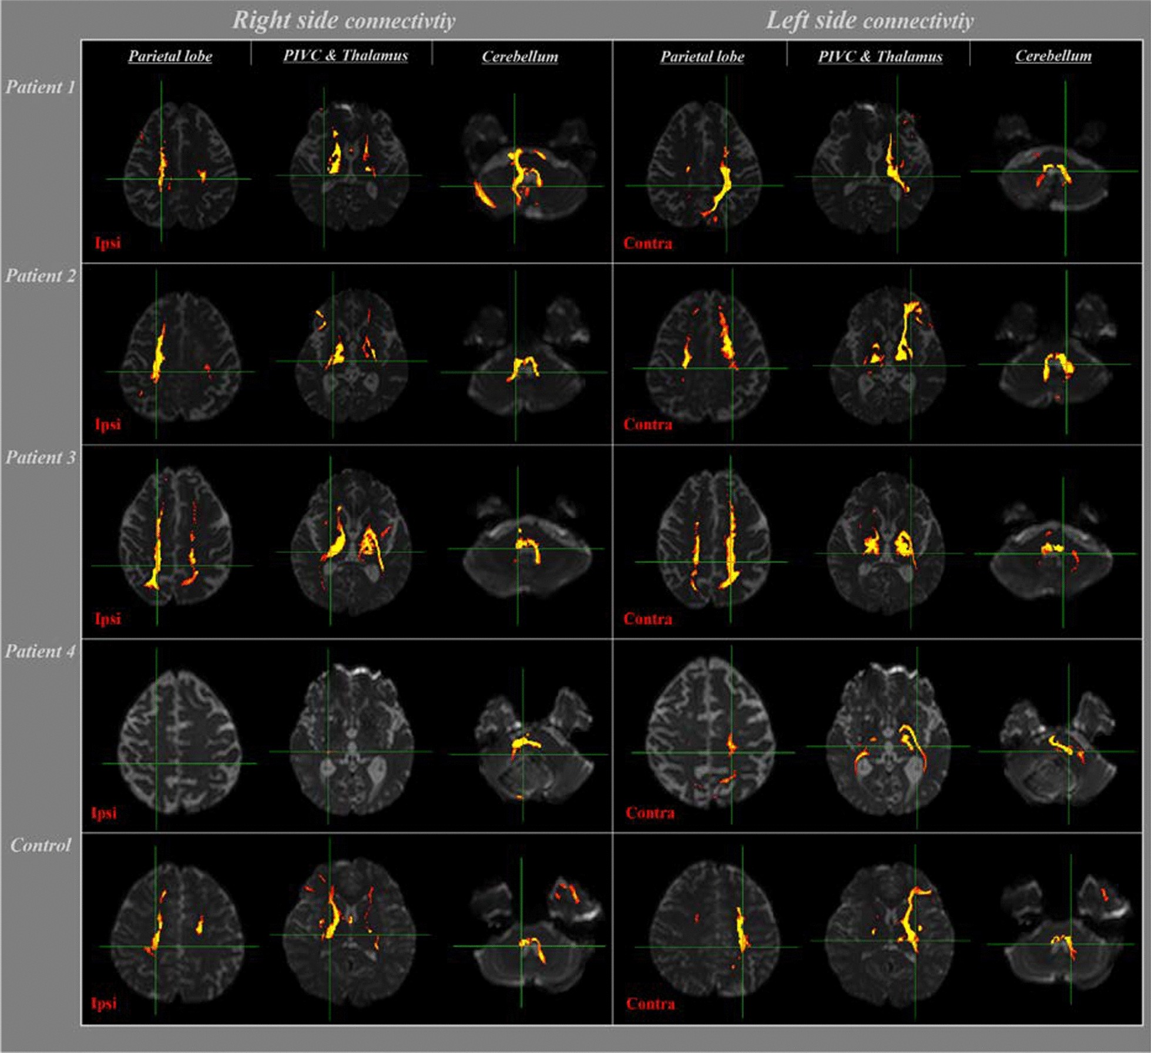
Task: Click Patient 4 right side parietal lobe scan
Action: coord(179,742)
